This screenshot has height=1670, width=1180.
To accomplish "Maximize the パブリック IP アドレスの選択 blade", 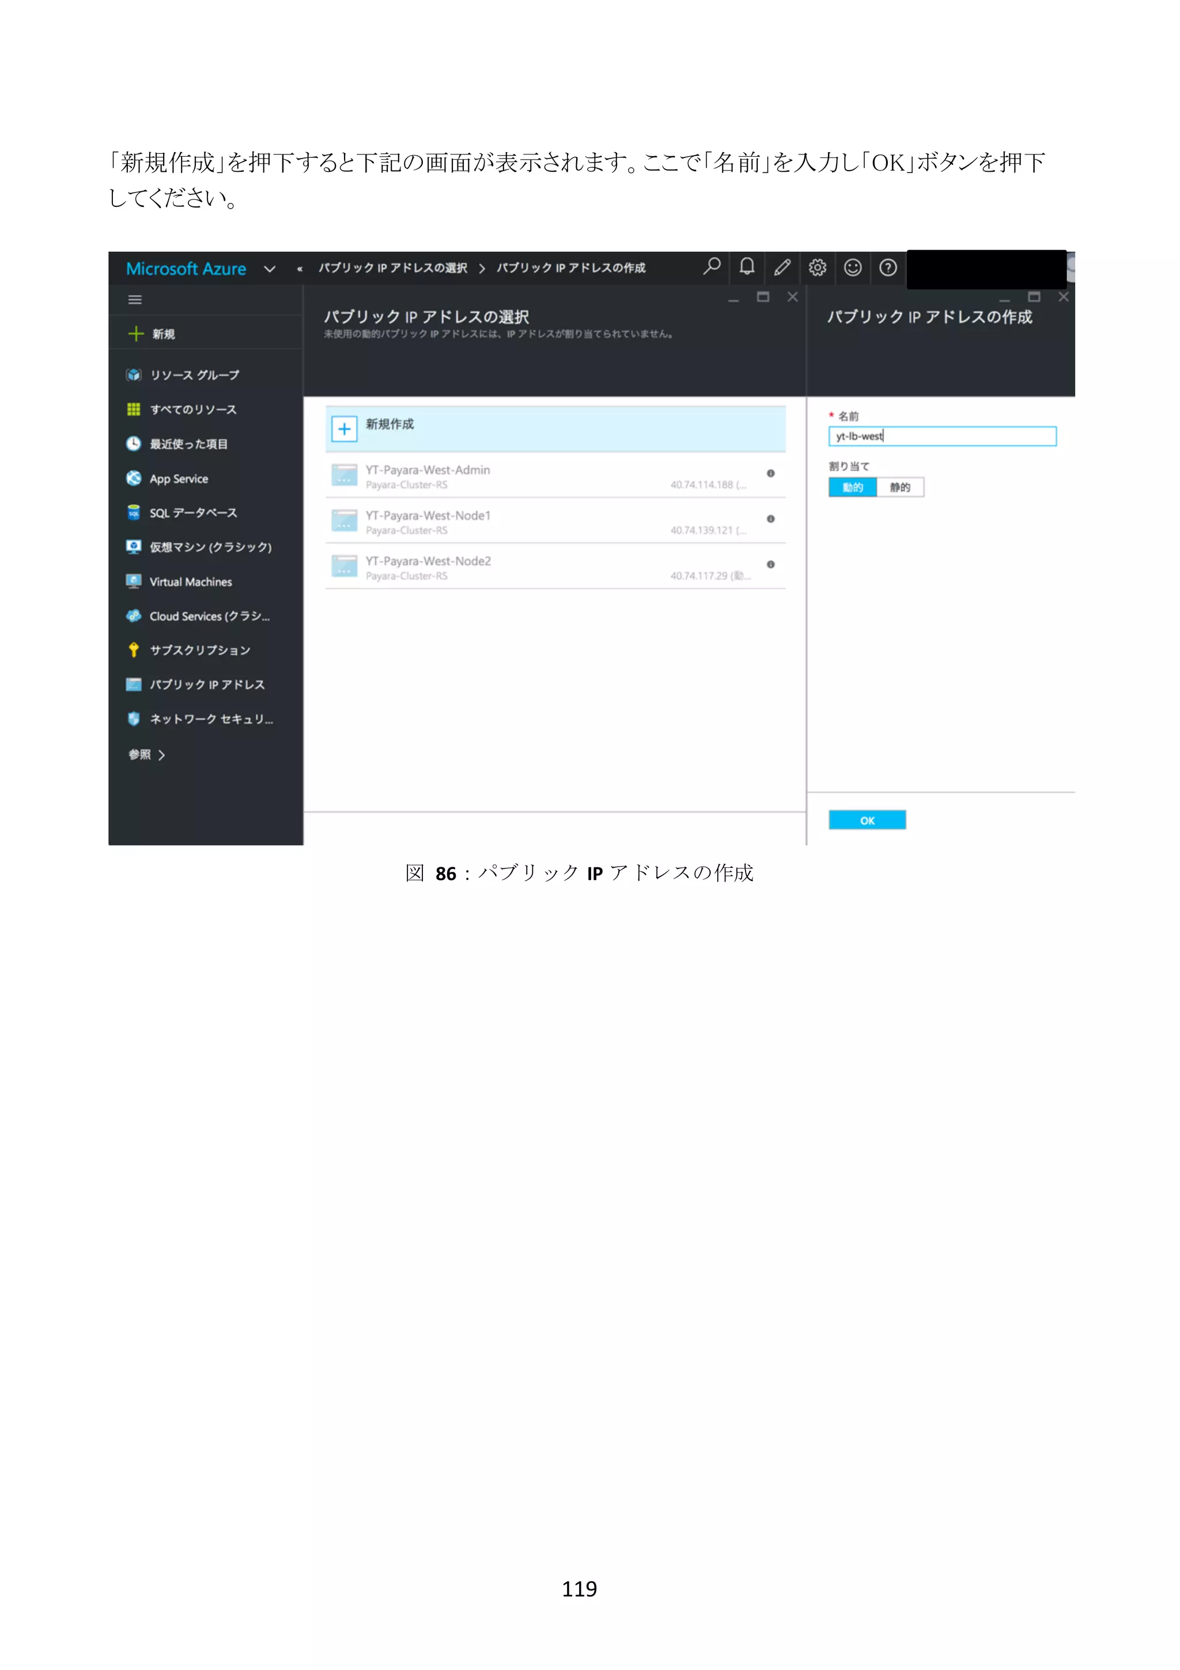I will point(763,297).
